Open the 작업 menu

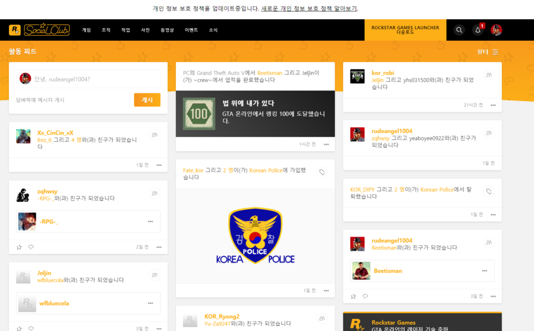coord(125,30)
